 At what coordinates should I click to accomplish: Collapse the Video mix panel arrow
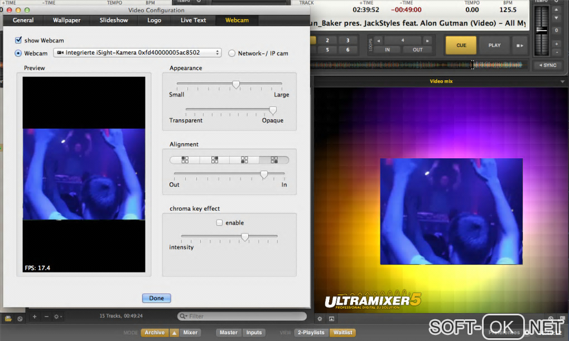point(562,81)
